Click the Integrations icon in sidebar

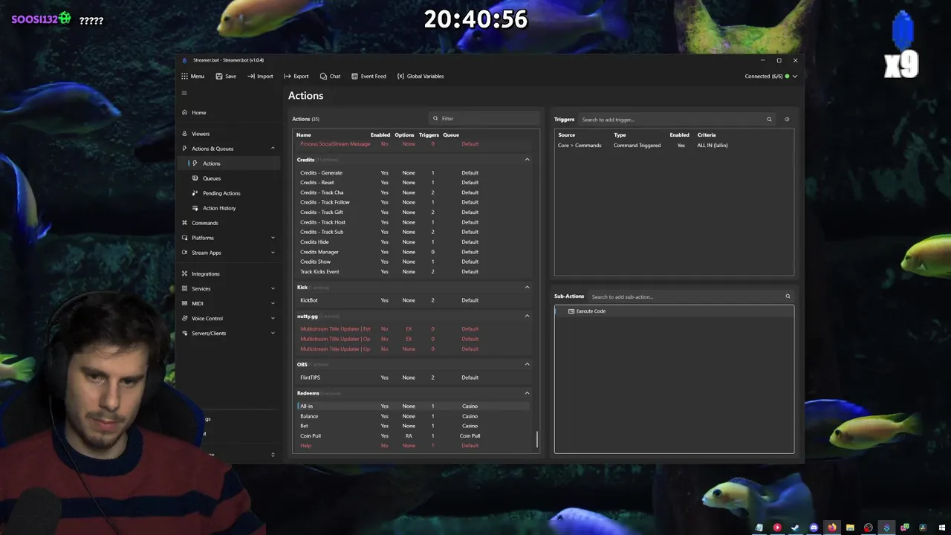(184, 273)
